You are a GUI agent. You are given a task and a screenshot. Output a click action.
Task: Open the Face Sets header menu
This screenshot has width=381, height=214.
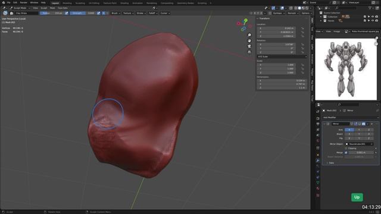coord(63,8)
